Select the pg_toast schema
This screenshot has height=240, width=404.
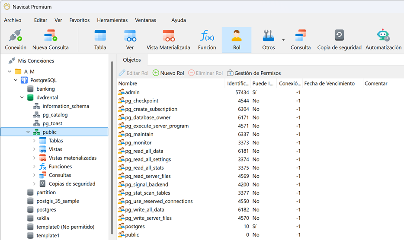(52, 123)
